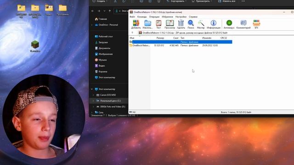Open Поиск magnifier tool in WinRAR
This screenshot has height=165, width=294.
pyautogui.click(x=191, y=24)
